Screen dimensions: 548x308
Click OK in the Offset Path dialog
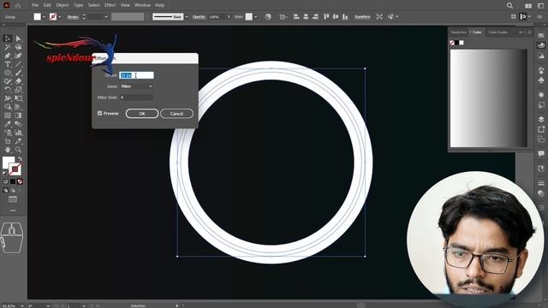[x=142, y=114]
